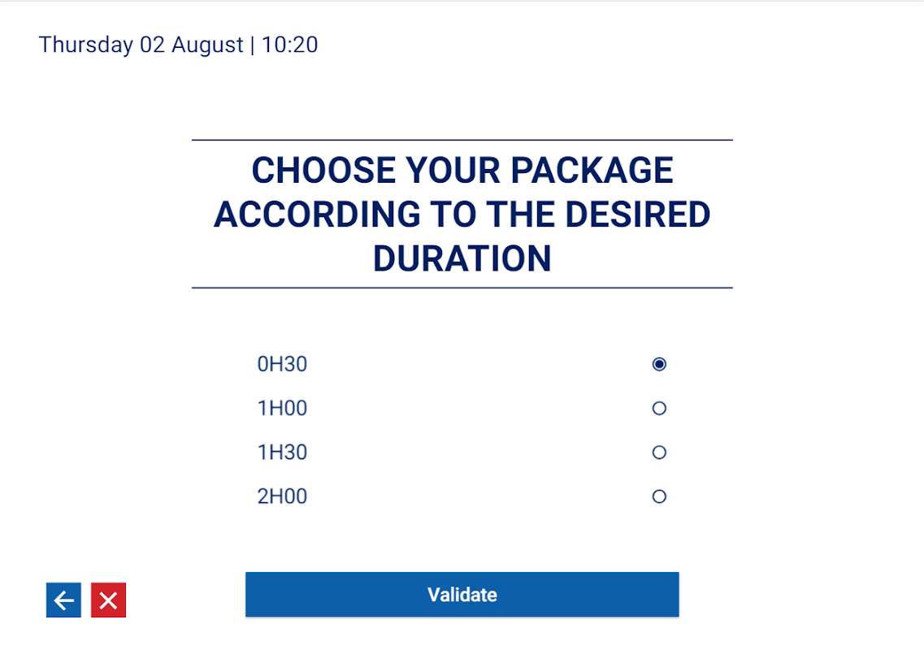Select the 2H00 radio button
Image resolution: width=924 pixels, height=650 pixels.
659,496
